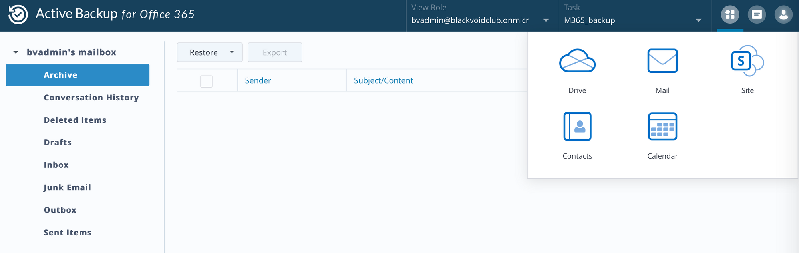Click the Active Backup logo icon
799x253 pixels.
18,14
